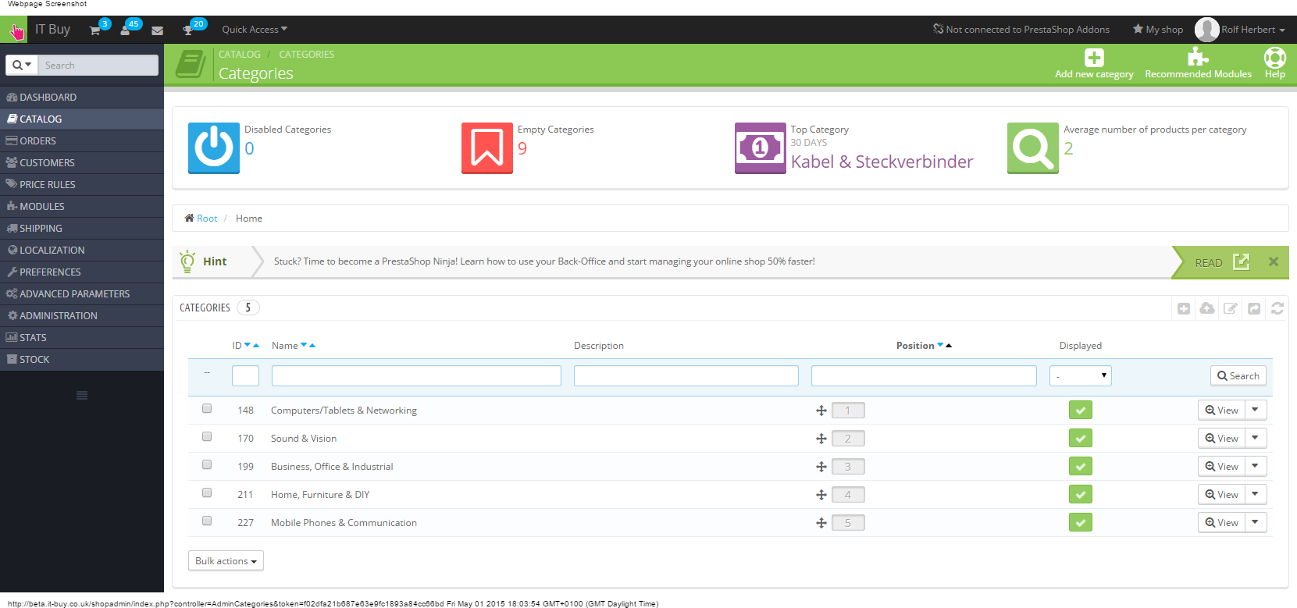Image resolution: width=1297 pixels, height=608 pixels.
Task: Toggle displayed status of Computers/Tablets & Networking
Action: click(1081, 410)
